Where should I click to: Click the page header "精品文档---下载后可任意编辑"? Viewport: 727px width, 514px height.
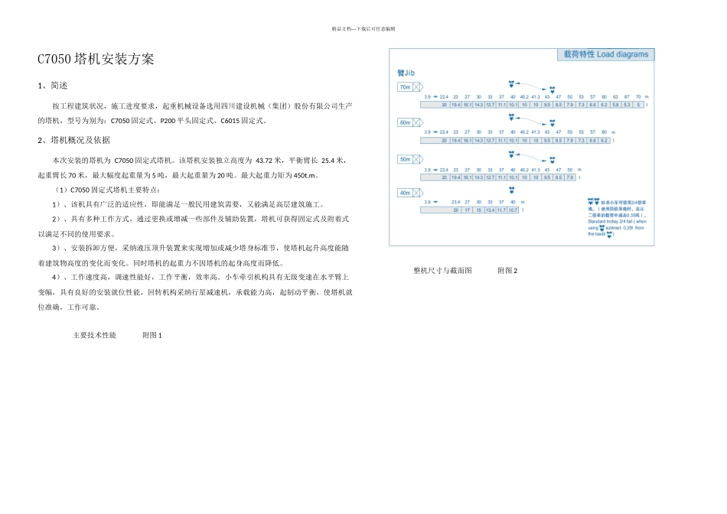(363, 29)
